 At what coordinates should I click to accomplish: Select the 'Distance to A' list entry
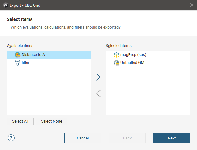pyautogui.click(x=33, y=55)
